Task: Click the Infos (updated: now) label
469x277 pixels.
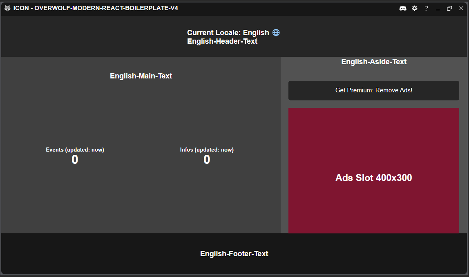Action: coord(207,150)
